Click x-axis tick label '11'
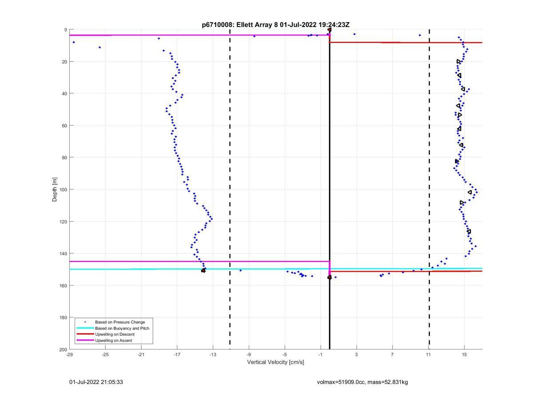Image resolution: width=533 pixels, height=393 pixels. click(428, 354)
